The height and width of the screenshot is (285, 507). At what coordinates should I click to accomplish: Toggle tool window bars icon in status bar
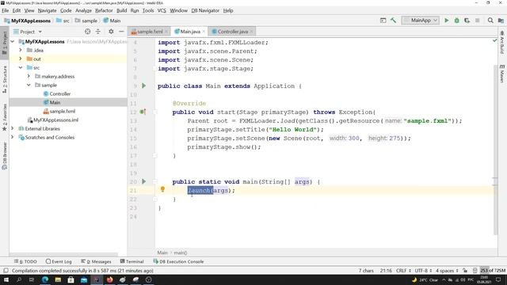6,271
